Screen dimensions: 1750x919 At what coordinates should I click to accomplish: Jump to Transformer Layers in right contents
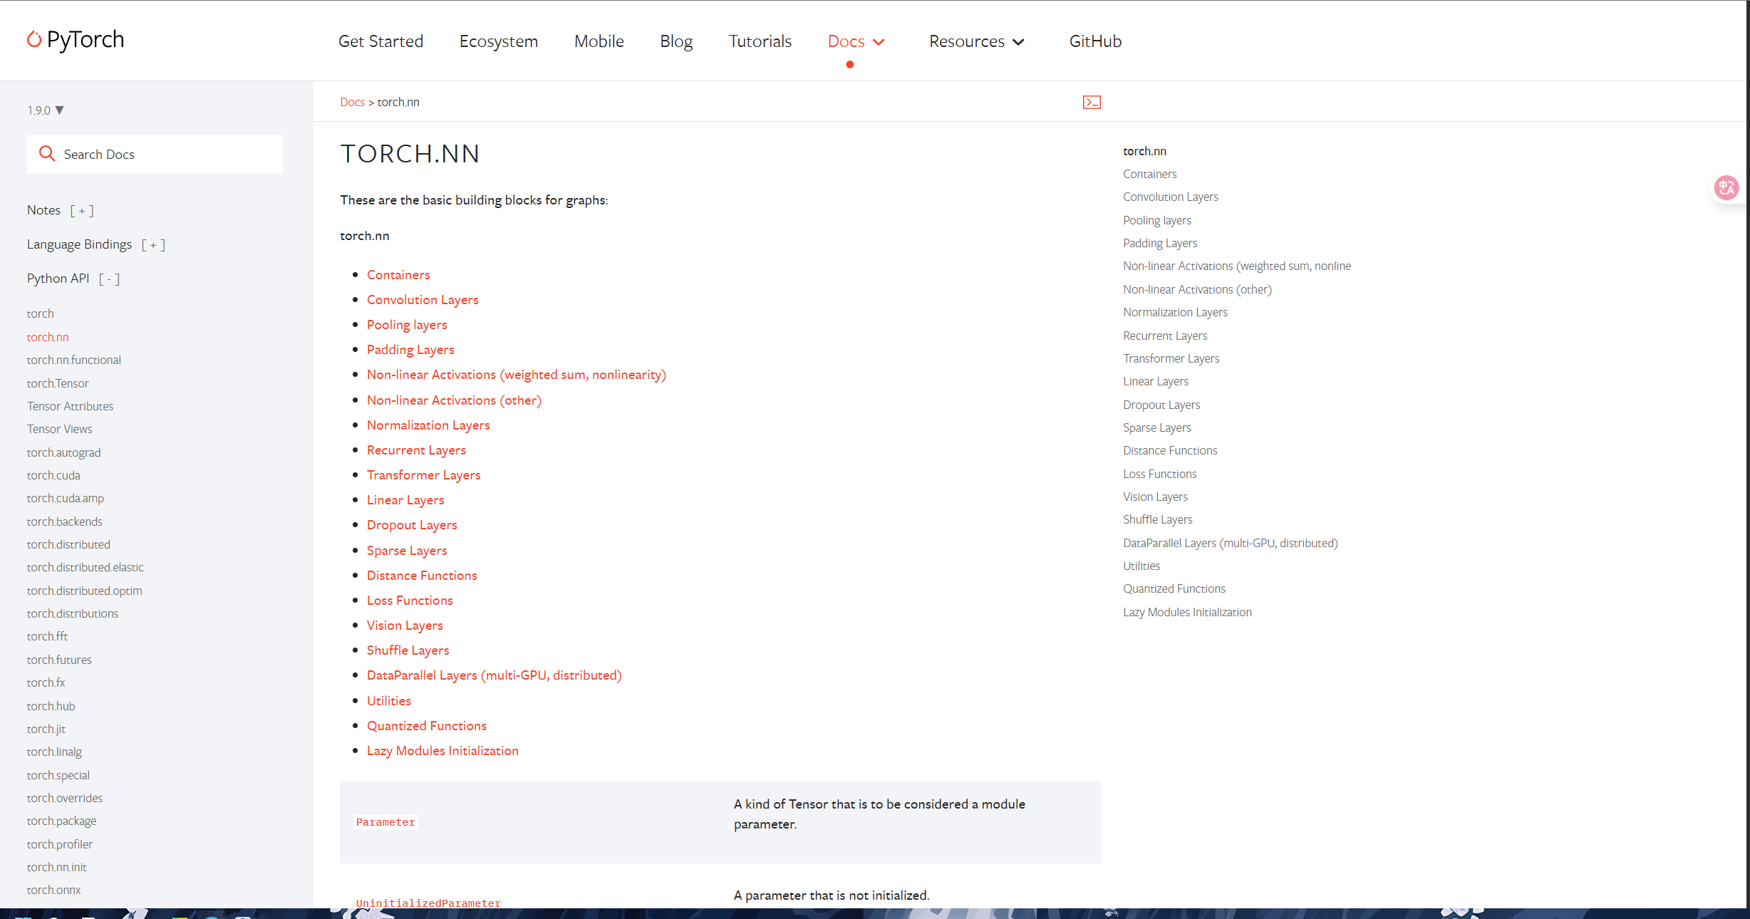click(x=1171, y=358)
